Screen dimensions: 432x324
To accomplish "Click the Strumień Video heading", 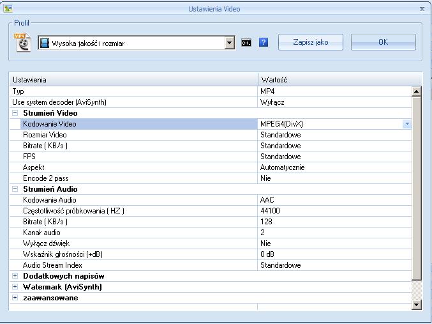I will [x=50, y=113].
